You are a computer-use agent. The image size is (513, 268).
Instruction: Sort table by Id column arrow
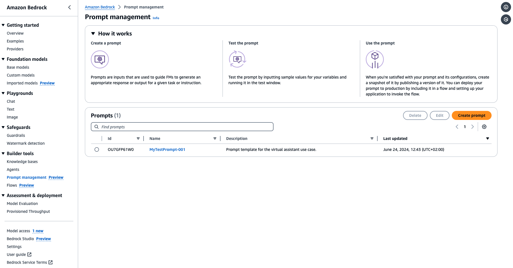(138, 139)
